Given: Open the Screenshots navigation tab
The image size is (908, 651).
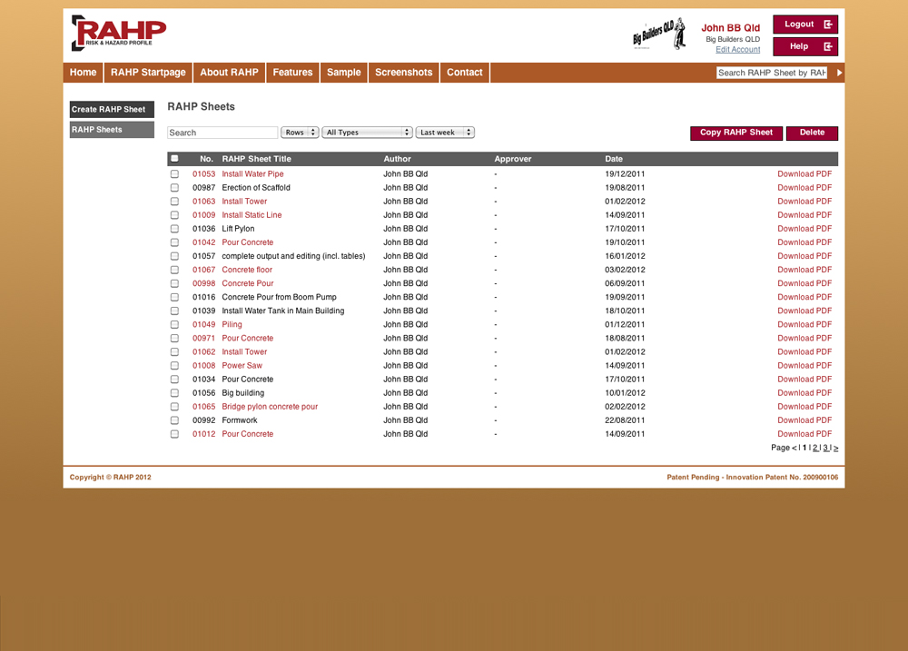Looking at the screenshot, I should [403, 73].
